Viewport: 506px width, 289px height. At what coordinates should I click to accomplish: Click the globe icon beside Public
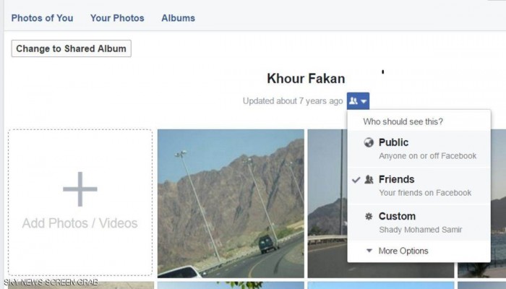coord(369,142)
